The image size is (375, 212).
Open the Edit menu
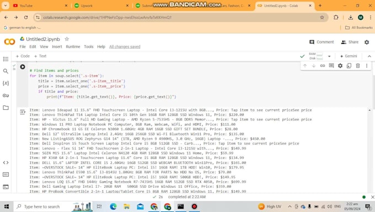[33, 47]
